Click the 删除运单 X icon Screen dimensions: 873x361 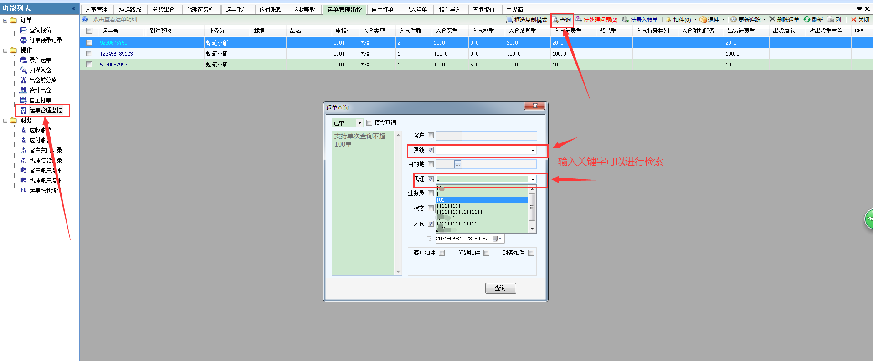772,20
